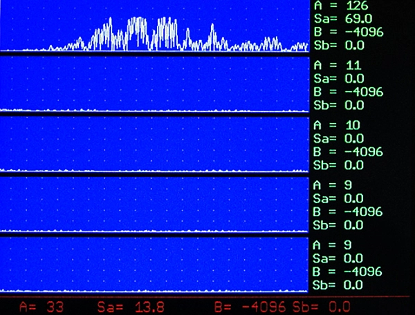
Task: Click Sb= 0.0 in the A = 10 block
Action: pyautogui.click(x=339, y=165)
